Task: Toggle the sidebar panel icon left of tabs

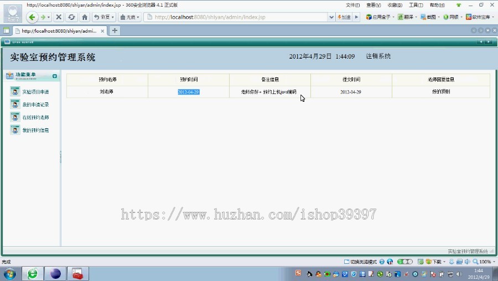Action: point(6,31)
